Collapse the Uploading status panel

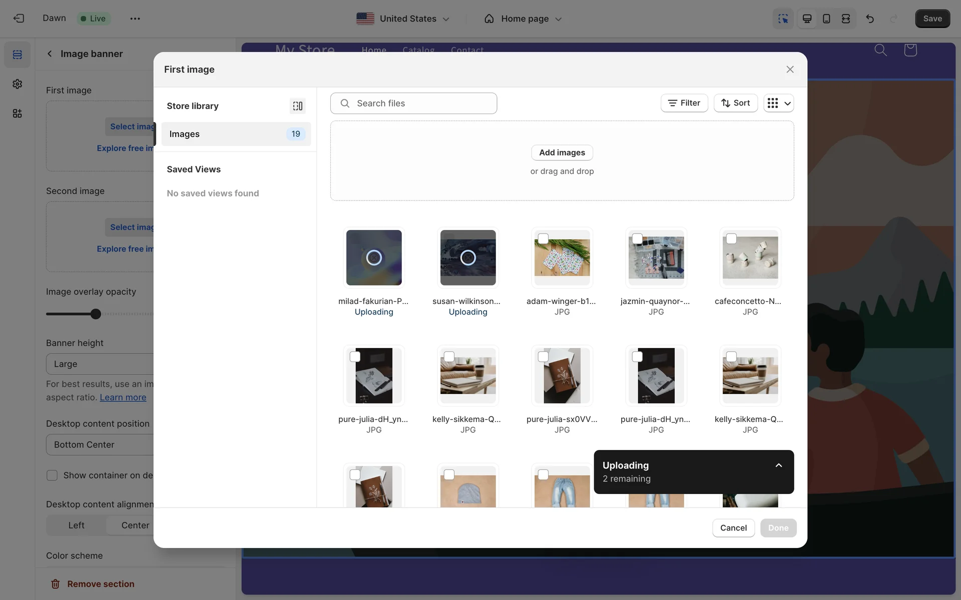(x=778, y=465)
